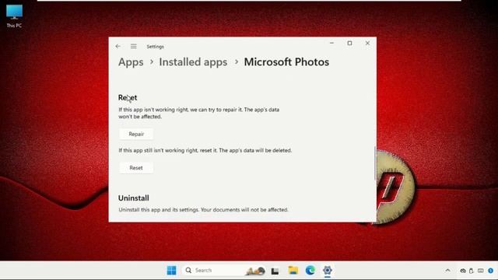Go back with the Settings back arrow
498x280 pixels.
[x=117, y=47]
